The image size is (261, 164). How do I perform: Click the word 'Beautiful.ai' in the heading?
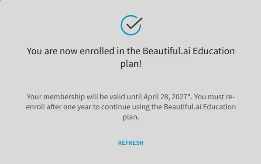[x=166, y=51]
